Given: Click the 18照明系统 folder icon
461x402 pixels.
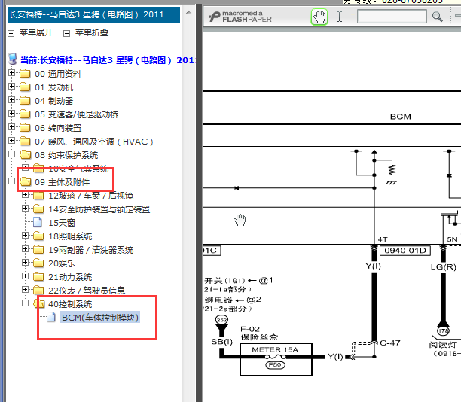Looking at the screenshot, I should (38, 236).
